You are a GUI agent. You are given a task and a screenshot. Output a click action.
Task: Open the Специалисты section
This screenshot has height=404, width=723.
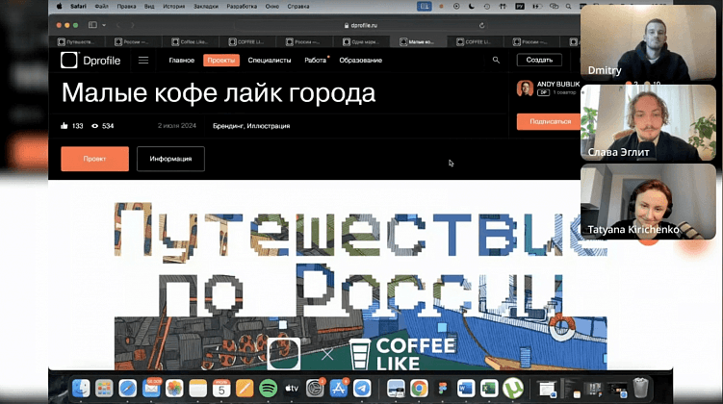(270, 61)
